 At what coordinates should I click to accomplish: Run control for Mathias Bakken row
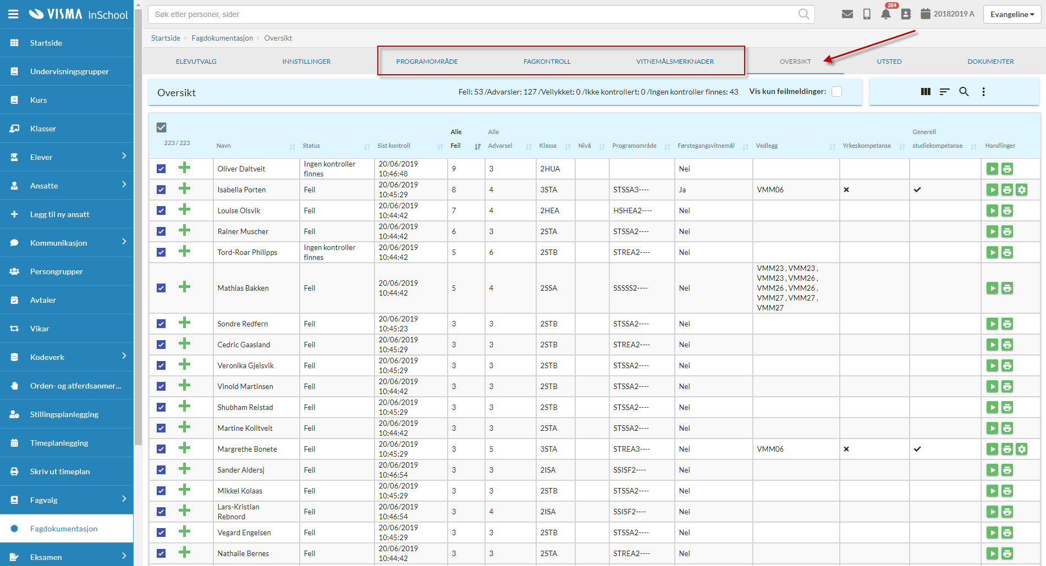(992, 288)
